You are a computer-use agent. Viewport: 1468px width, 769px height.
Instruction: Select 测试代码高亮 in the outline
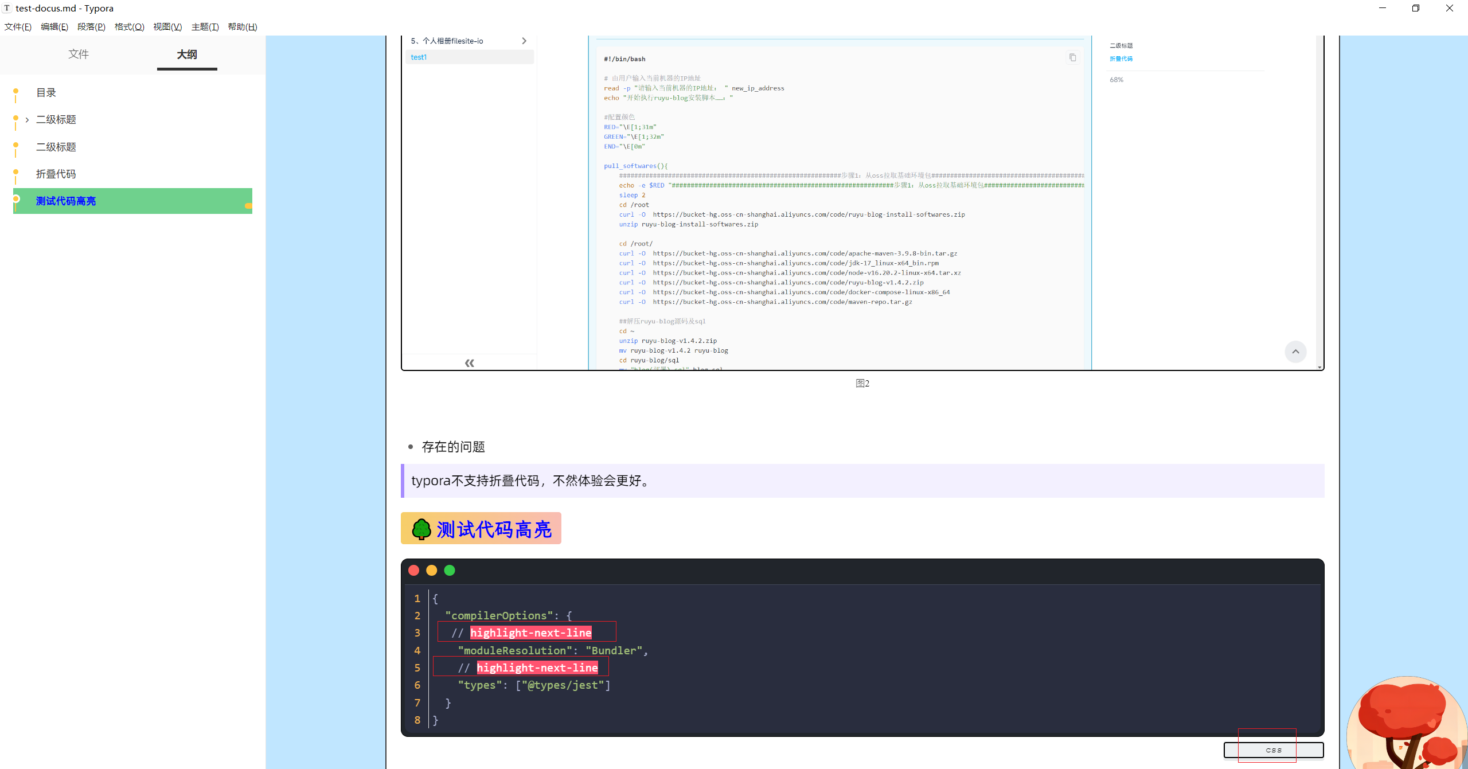point(132,201)
